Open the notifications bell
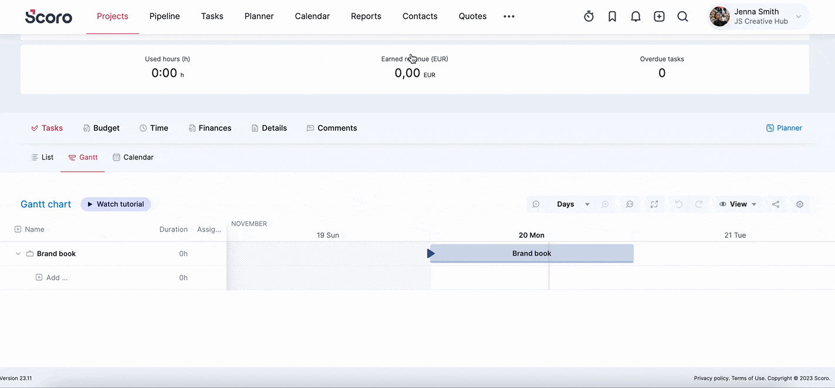The image size is (835, 388). 635,16
